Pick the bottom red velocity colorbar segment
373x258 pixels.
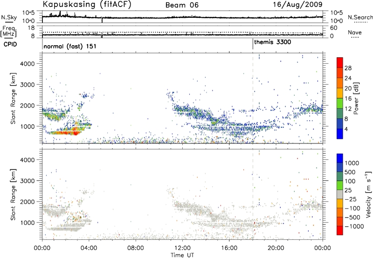(x=340, y=231)
